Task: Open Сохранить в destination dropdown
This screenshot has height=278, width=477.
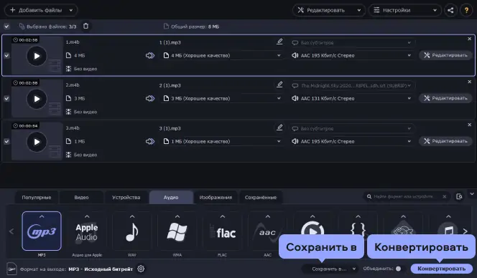Action: (x=329, y=269)
